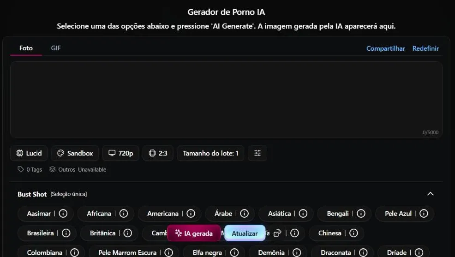
Task: Select the Colombiana tag
Action: click(x=45, y=253)
